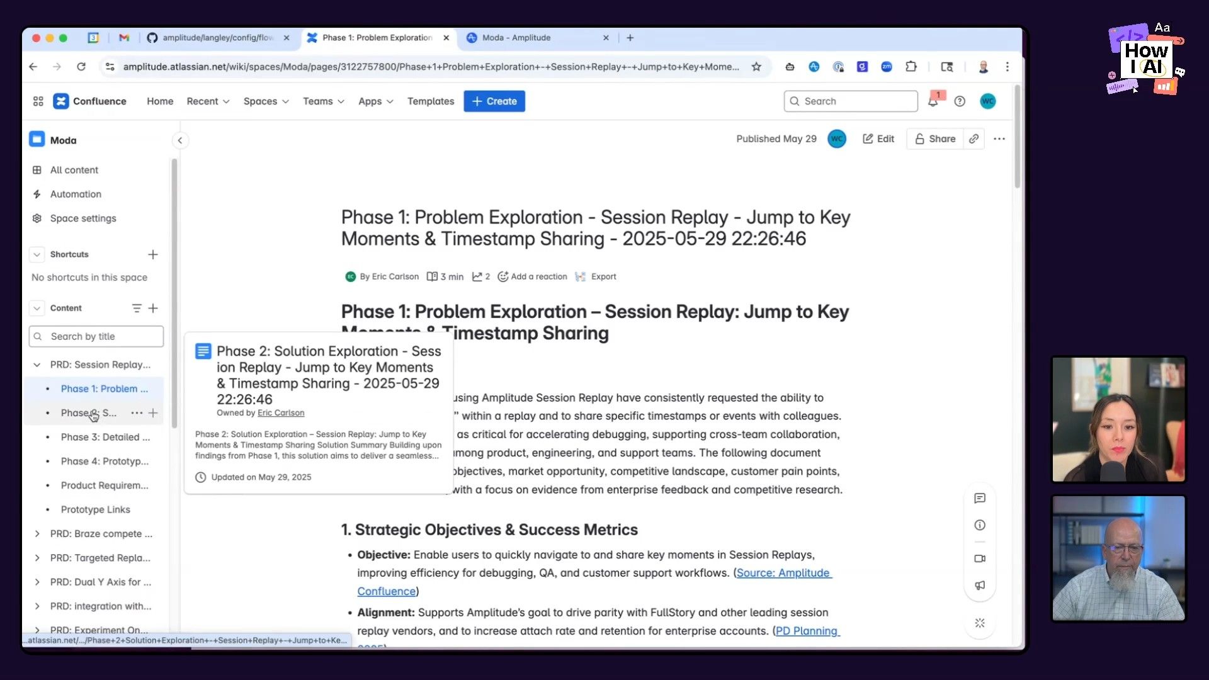Switch to the GitHub amplitude/langley tab

click(218, 38)
